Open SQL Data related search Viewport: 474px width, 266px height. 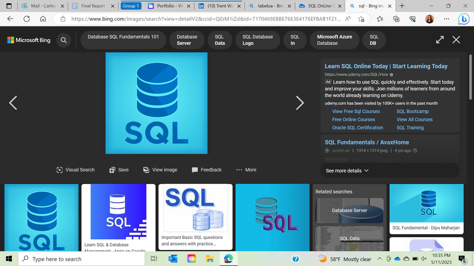click(349, 238)
